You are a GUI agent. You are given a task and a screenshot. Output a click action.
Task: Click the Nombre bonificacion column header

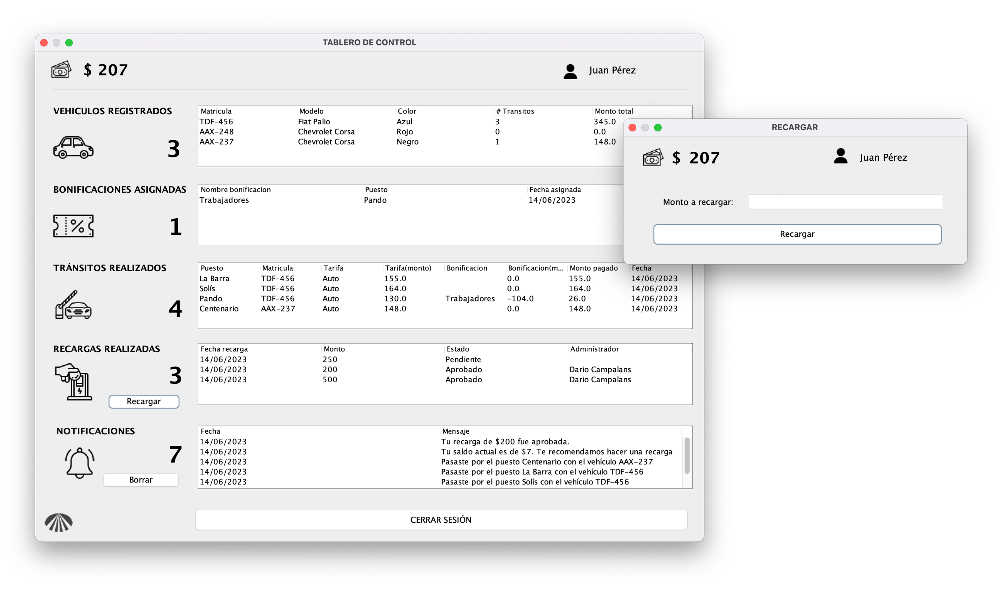281,190
